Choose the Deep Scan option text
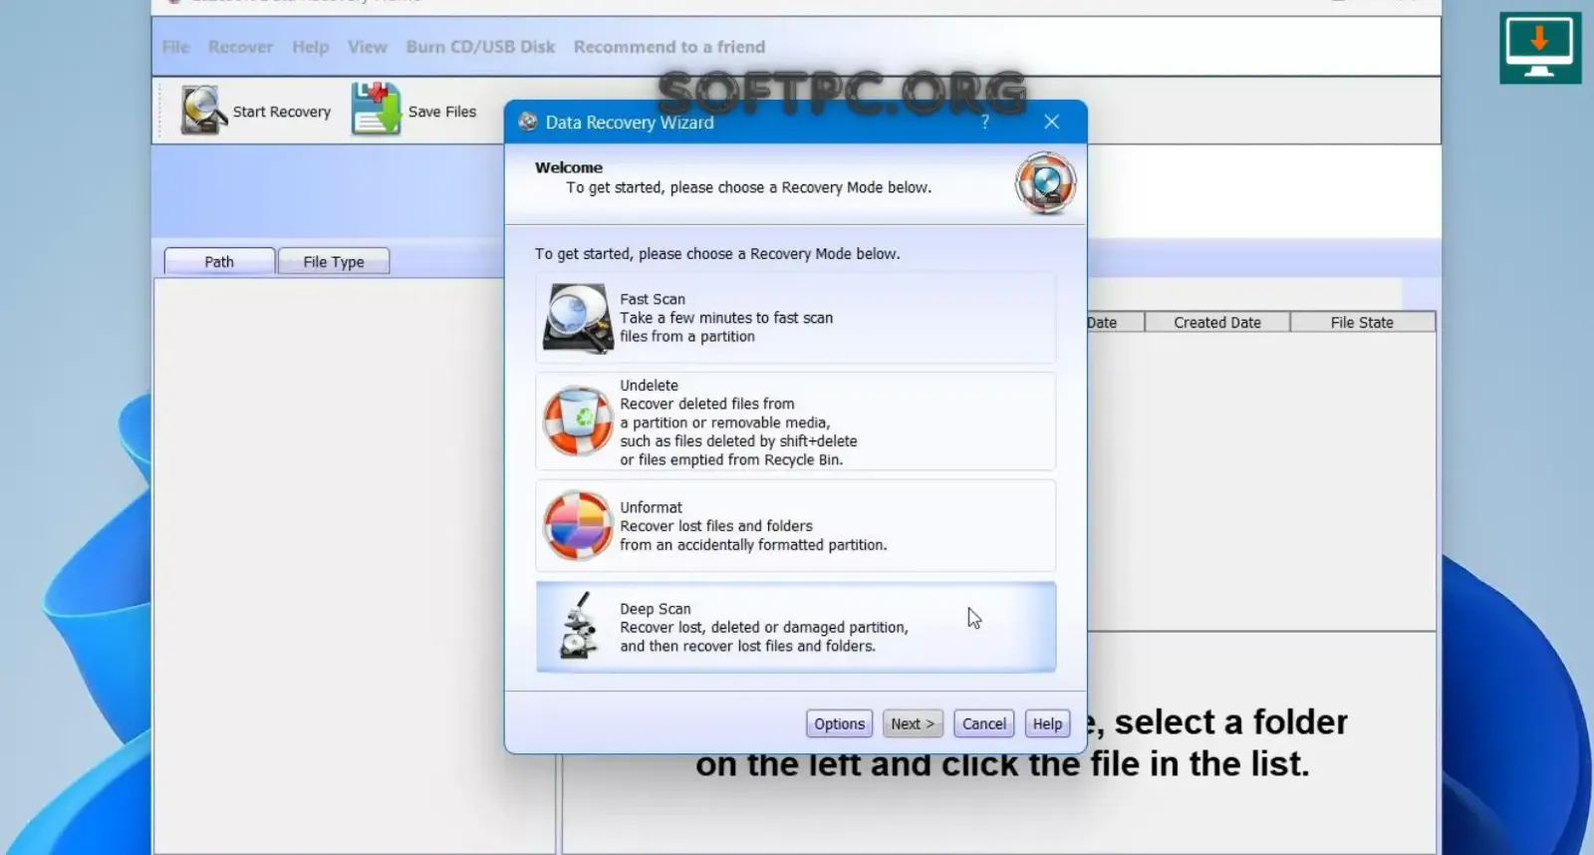 point(764,627)
